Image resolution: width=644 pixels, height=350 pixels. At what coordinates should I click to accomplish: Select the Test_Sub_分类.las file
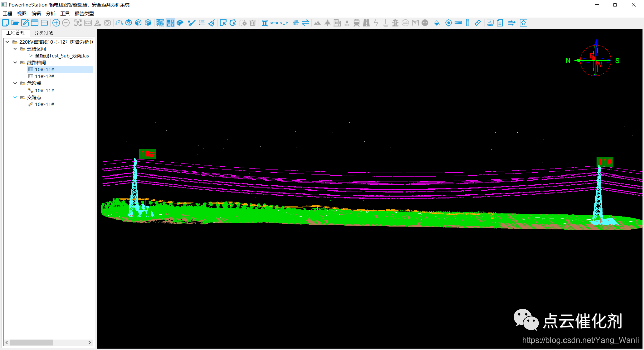click(62, 56)
